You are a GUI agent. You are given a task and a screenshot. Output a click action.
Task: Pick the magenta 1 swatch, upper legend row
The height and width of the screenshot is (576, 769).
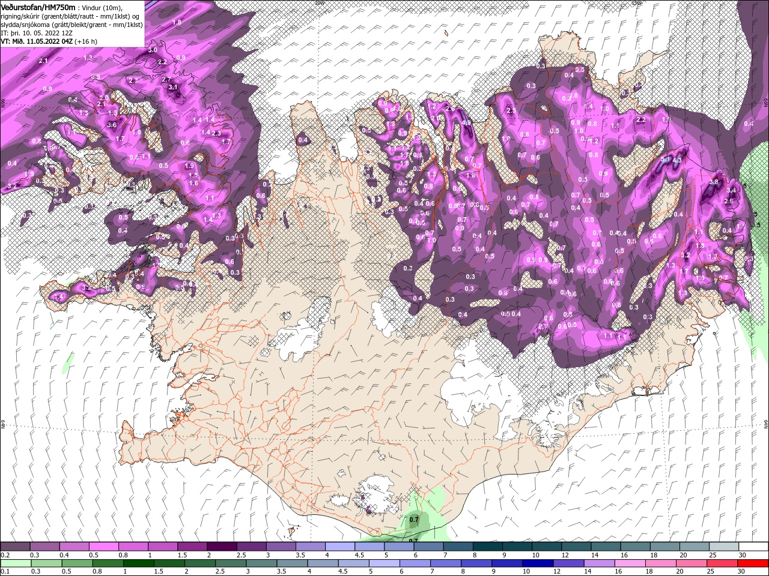(163, 547)
